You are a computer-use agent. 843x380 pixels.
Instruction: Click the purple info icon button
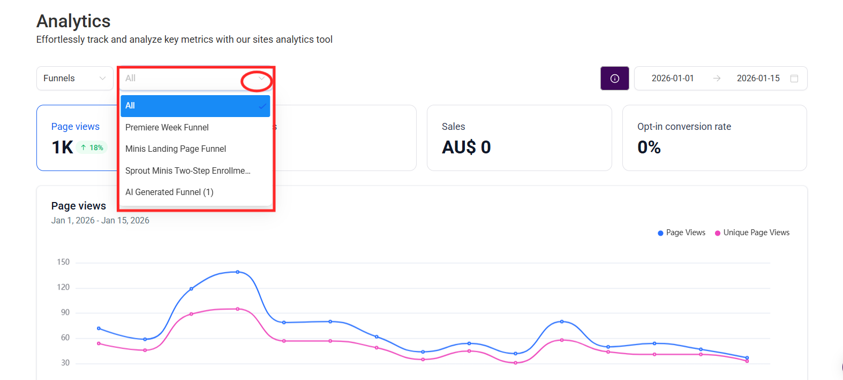coord(614,79)
